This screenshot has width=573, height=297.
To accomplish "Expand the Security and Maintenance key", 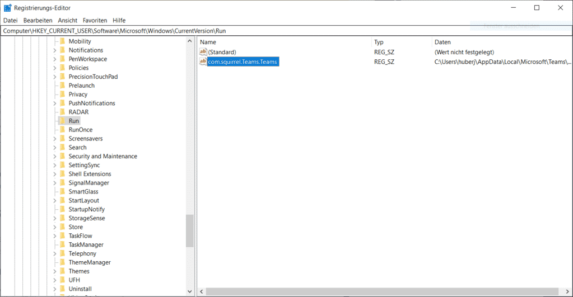I will (55, 156).
